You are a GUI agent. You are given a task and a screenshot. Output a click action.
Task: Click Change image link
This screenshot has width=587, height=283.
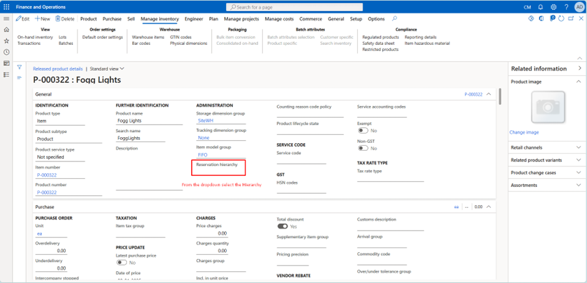[524, 132]
